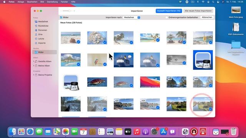This screenshot has height=138, width=246.
Task: Open Launchpad from the Dock
Action: (x=22, y=131)
